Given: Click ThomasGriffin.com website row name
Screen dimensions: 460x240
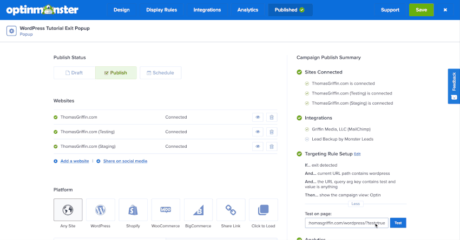Looking at the screenshot, I should point(78,117).
